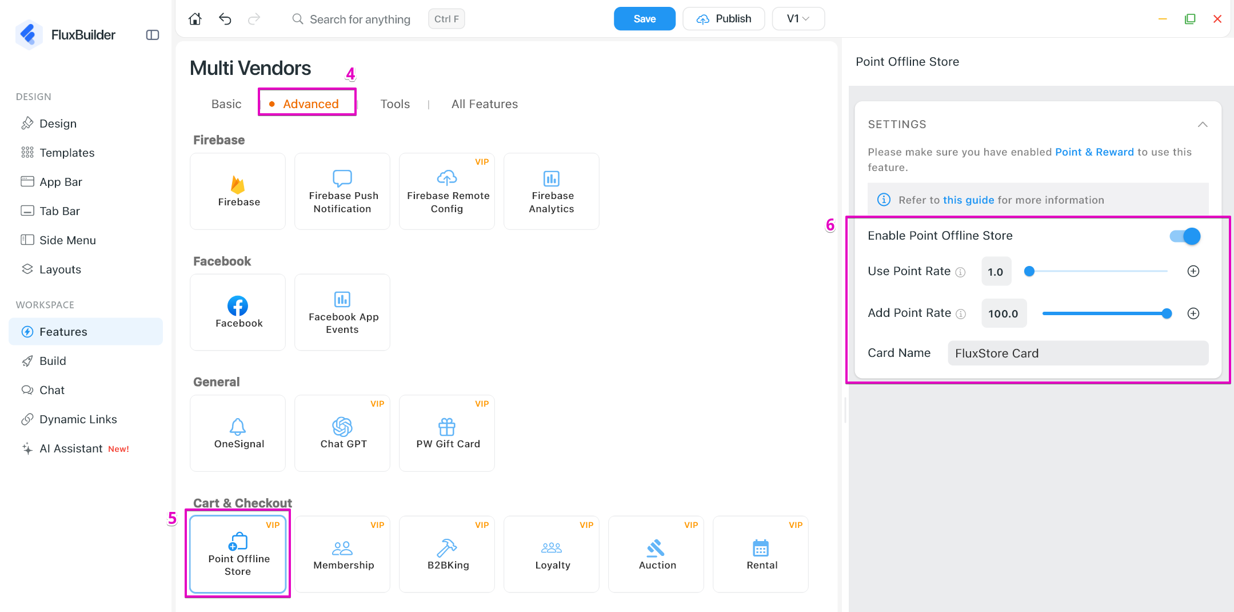Open Tab Bar settings in sidebar
Image resolution: width=1234 pixels, height=612 pixels.
pyautogui.click(x=86, y=211)
